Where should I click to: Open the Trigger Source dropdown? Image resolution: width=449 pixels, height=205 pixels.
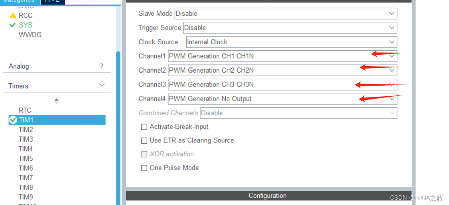(290, 28)
